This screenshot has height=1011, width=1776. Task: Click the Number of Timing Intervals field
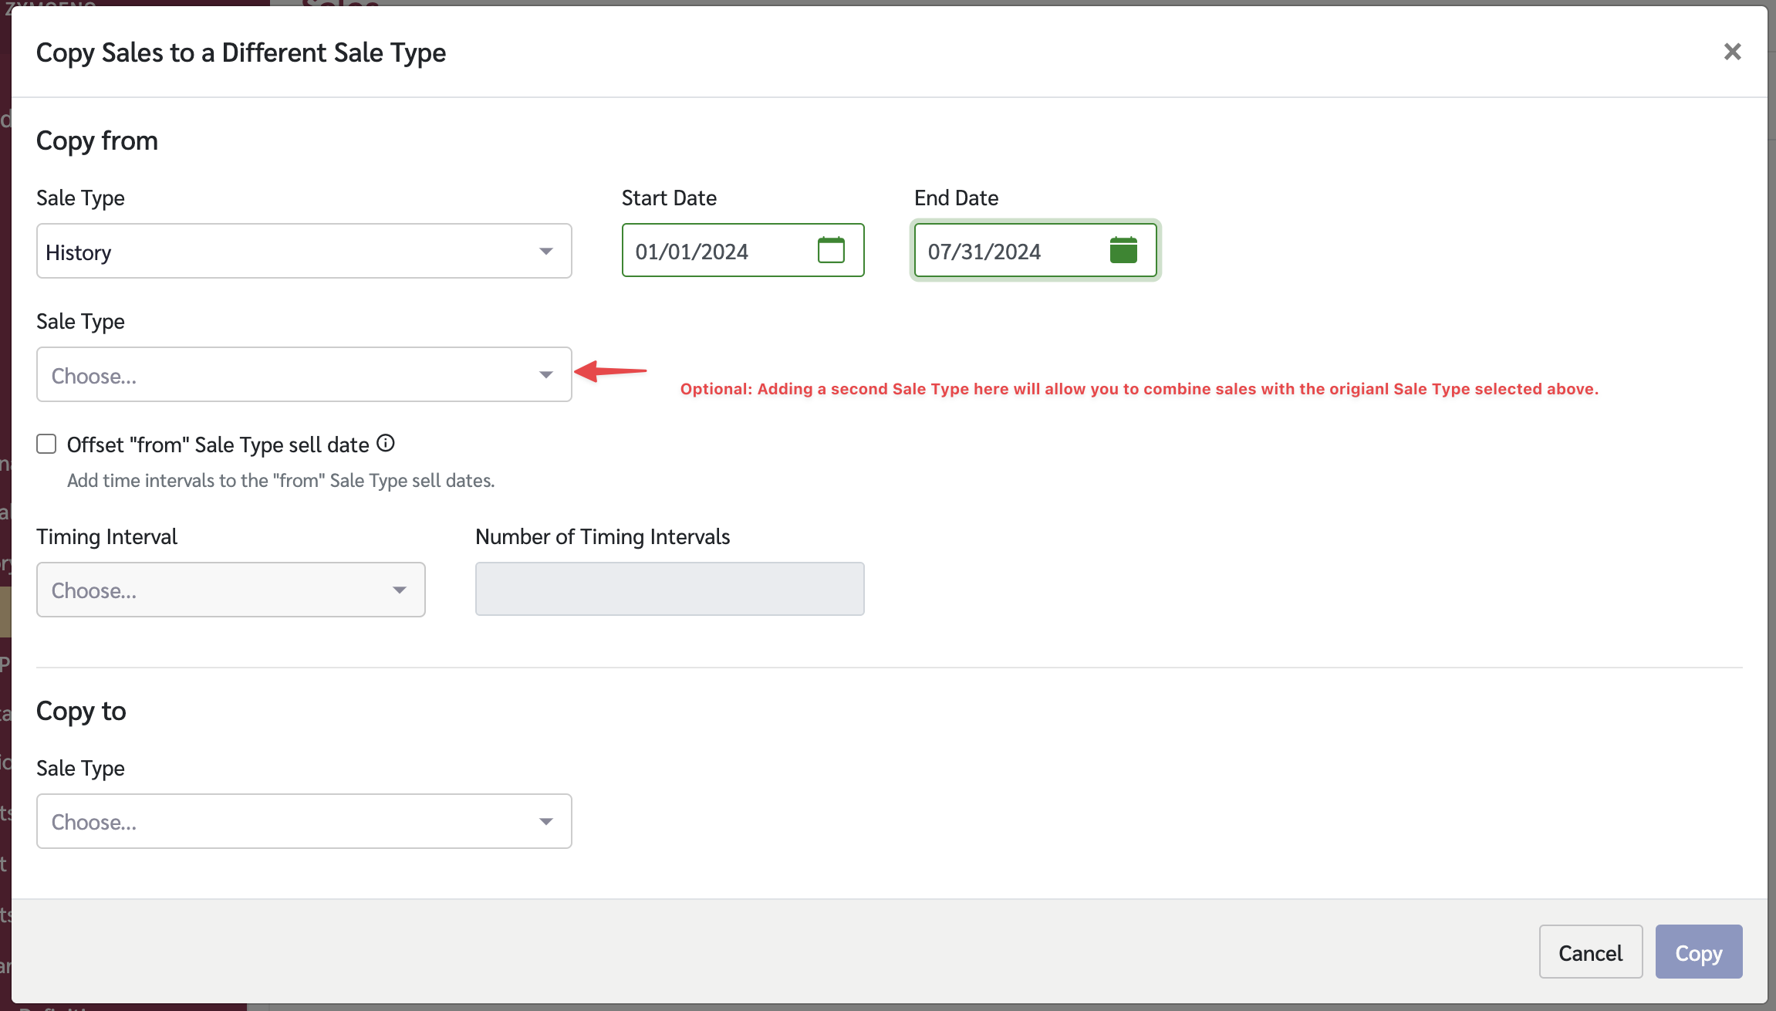669,590
